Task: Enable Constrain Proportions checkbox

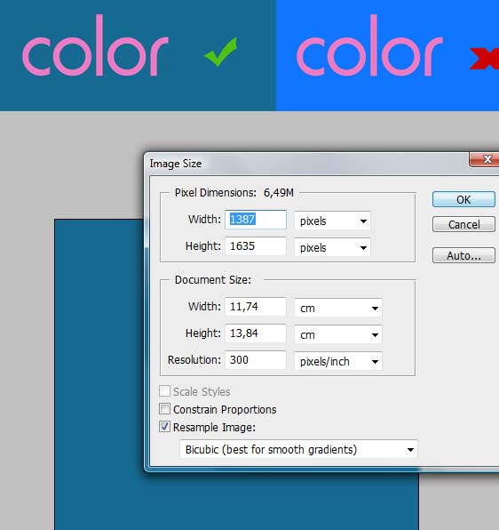Action: (x=164, y=409)
